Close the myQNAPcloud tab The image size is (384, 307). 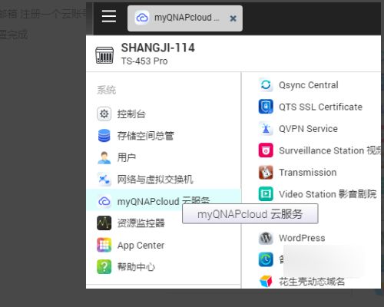(x=233, y=18)
